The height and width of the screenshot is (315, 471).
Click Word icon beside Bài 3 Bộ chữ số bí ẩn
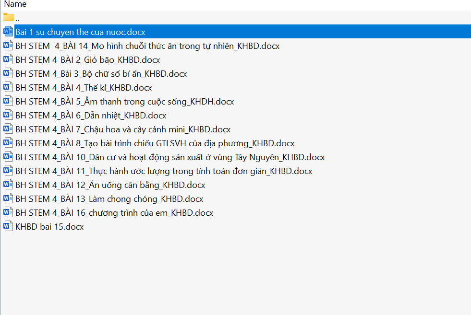tap(8, 74)
